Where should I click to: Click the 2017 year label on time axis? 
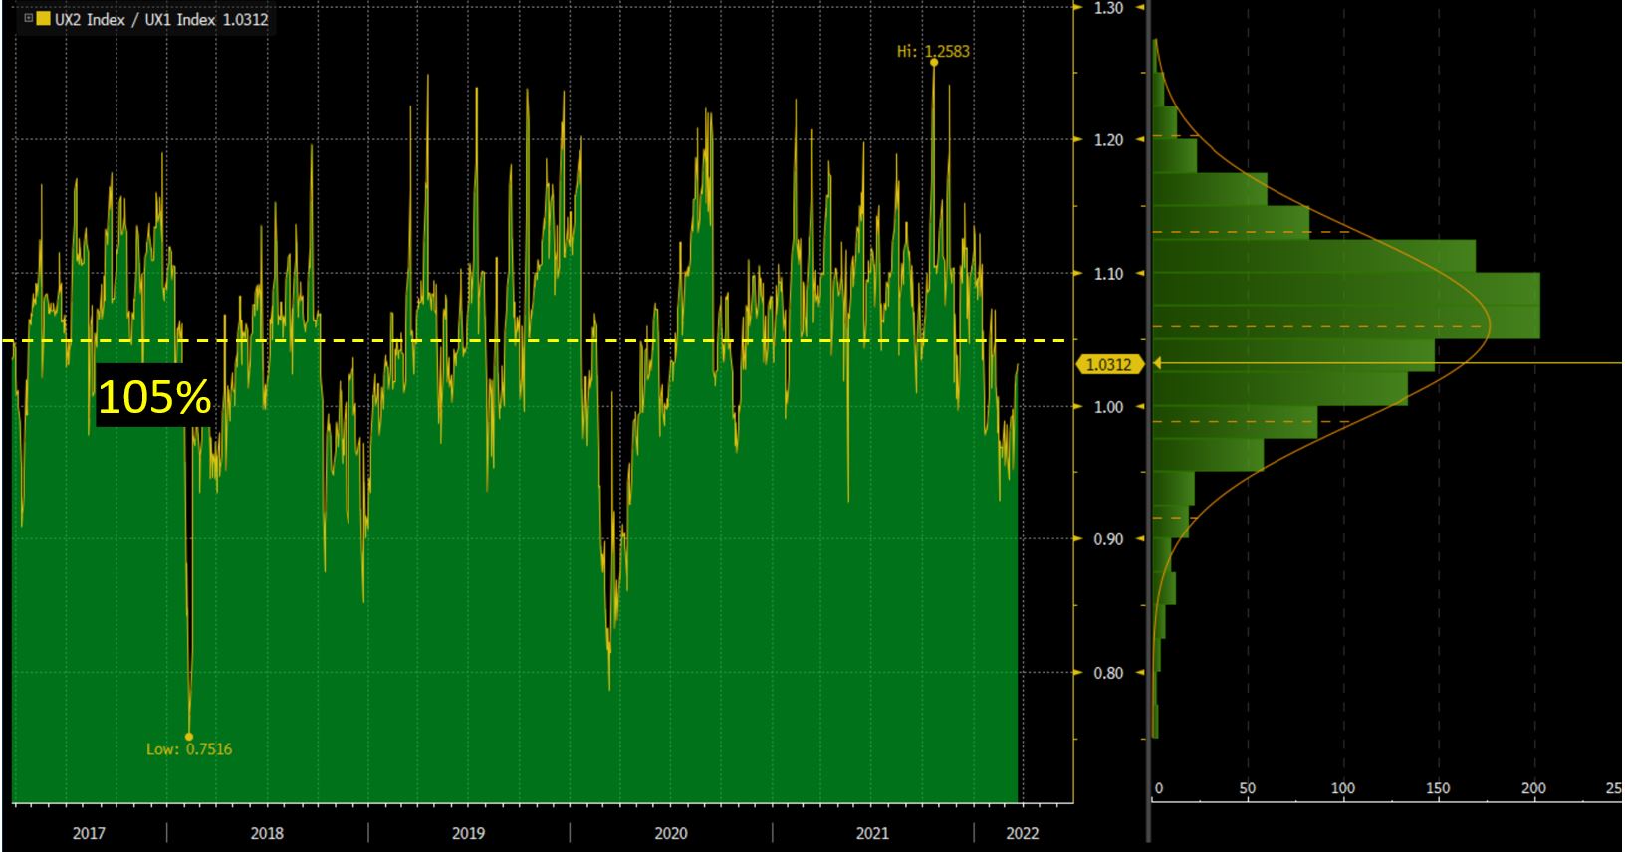[x=89, y=833]
